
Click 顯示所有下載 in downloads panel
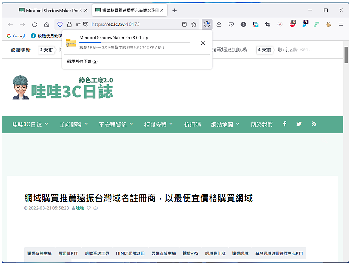pos(82,61)
